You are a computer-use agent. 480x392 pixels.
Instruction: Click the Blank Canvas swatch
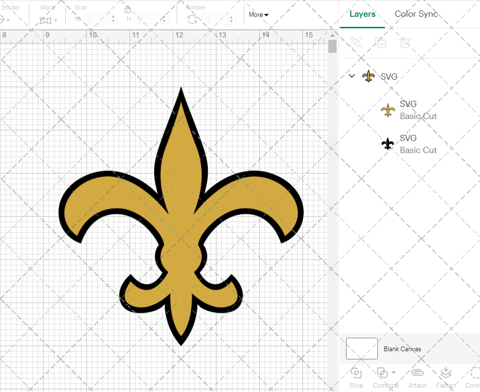[361, 348]
